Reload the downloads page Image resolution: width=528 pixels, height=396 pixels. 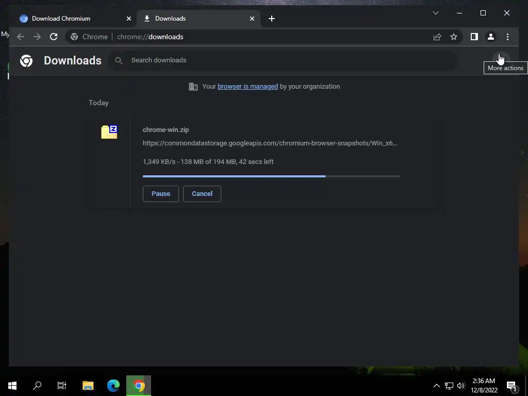54,37
